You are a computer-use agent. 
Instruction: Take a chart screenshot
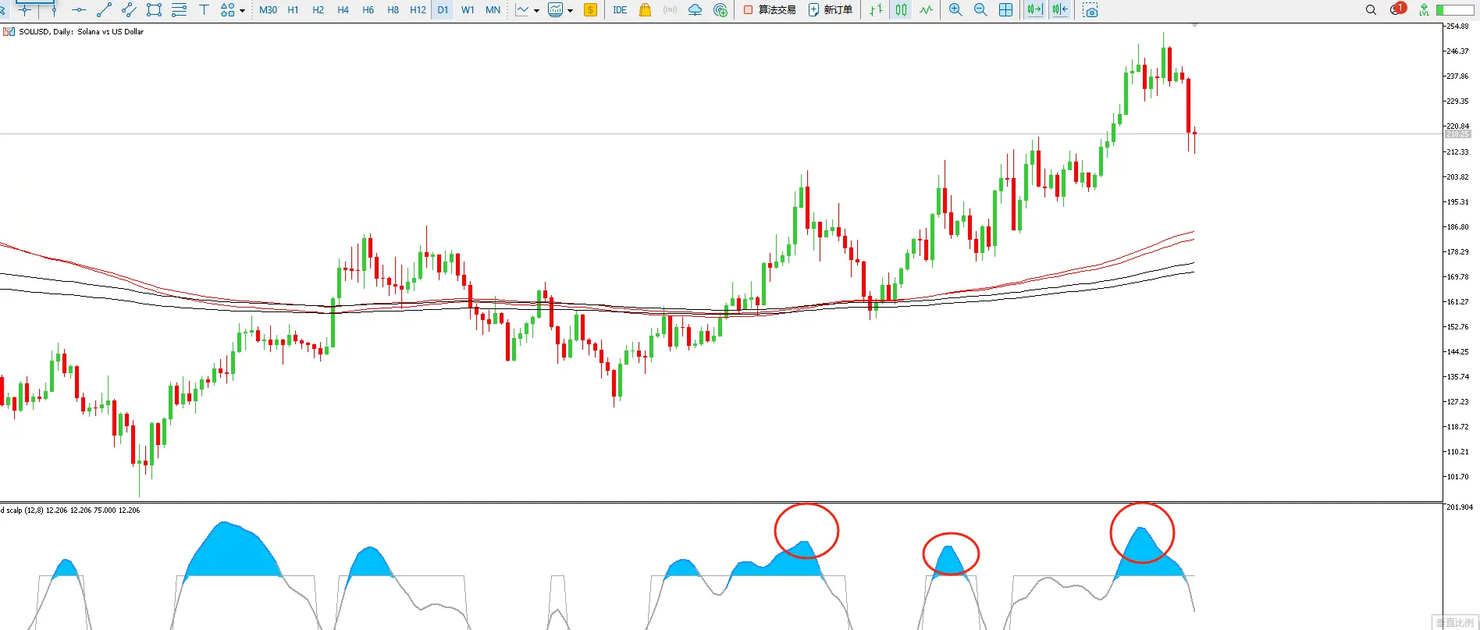[x=1090, y=10]
